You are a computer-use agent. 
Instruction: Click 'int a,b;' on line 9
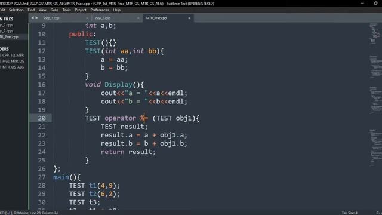click(x=101, y=26)
